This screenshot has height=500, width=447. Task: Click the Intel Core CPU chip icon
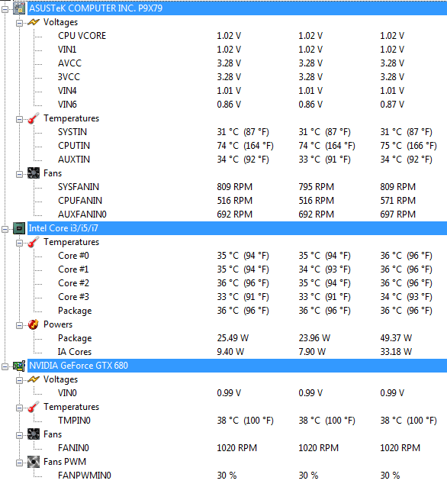click(19, 228)
